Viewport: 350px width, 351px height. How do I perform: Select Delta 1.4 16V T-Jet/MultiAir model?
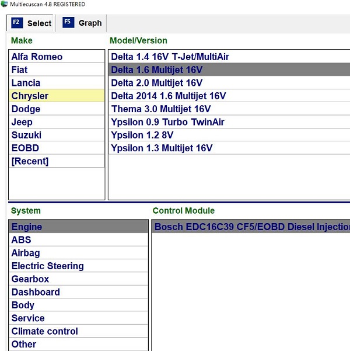coord(229,57)
